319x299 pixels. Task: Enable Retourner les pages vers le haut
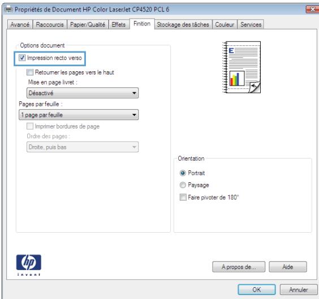click(30, 72)
